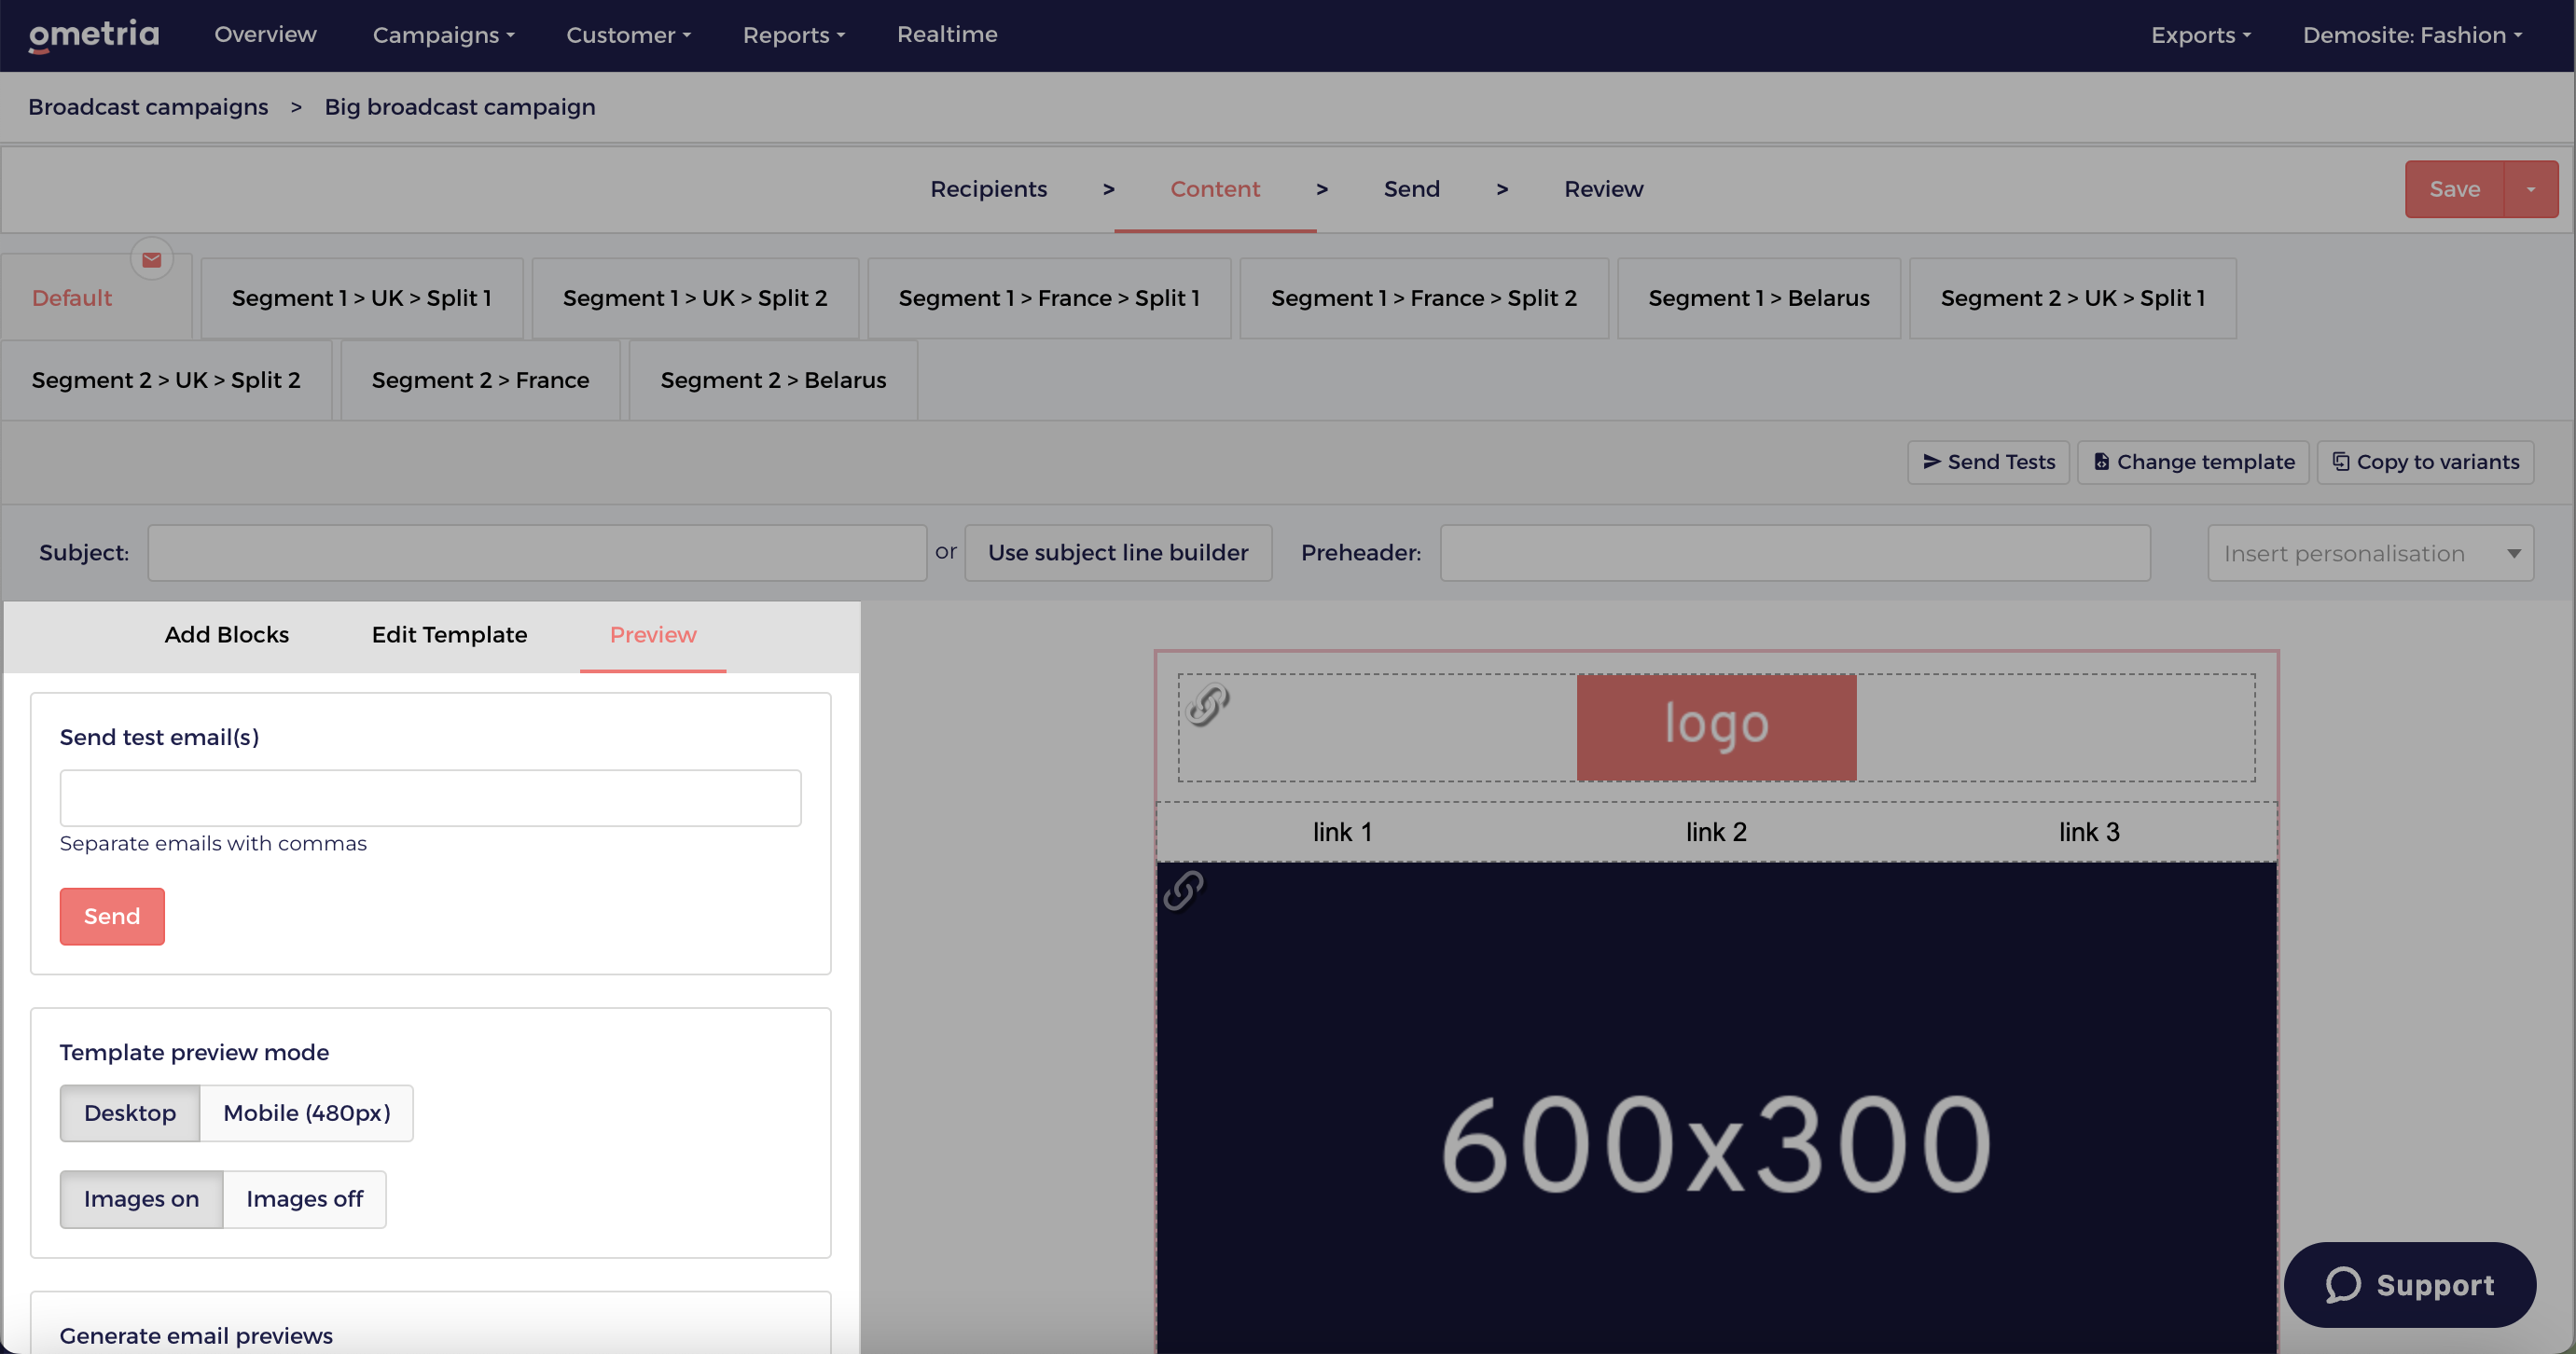This screenshot has height=1354, width=2576.
Task: Click Copy to variants button
Action: click(2425, 462)
